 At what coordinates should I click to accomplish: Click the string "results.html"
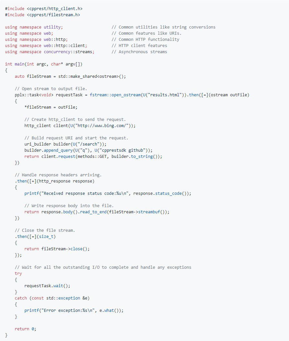[x=165, y=95]
